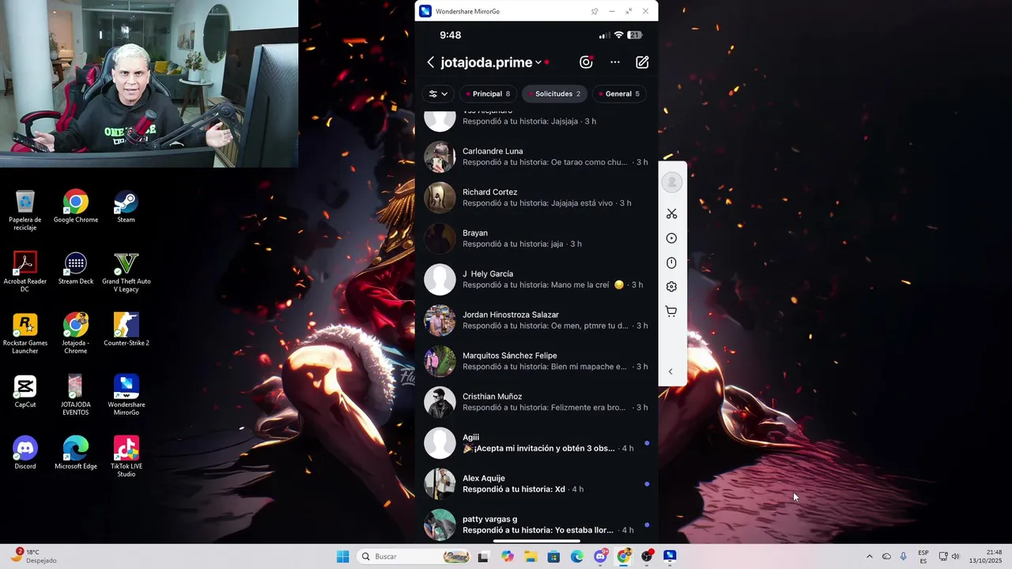
Task: Open Microsoft Store from the taskbar
Action: point(553,556)
